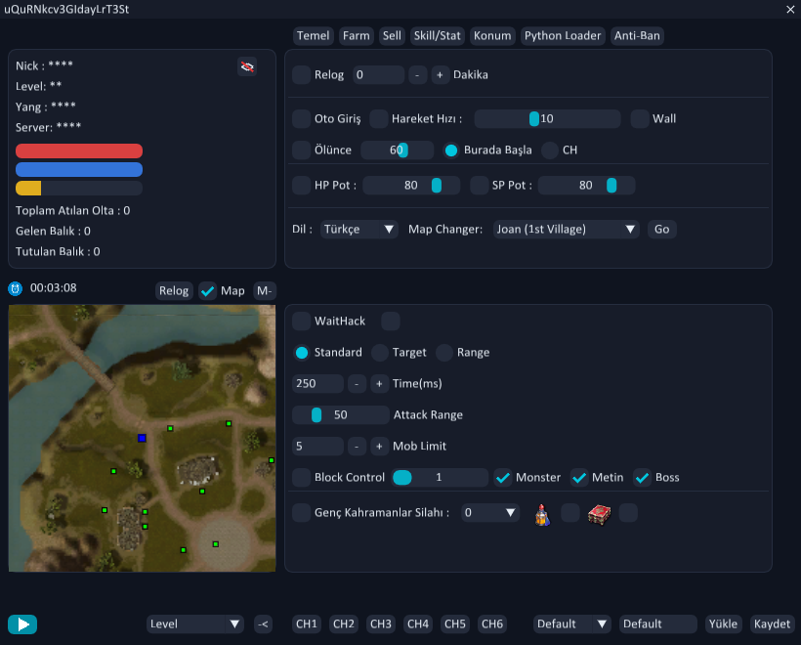
Task: Toggle the Hareket Hızı checkbox
Action: [379, 119]
